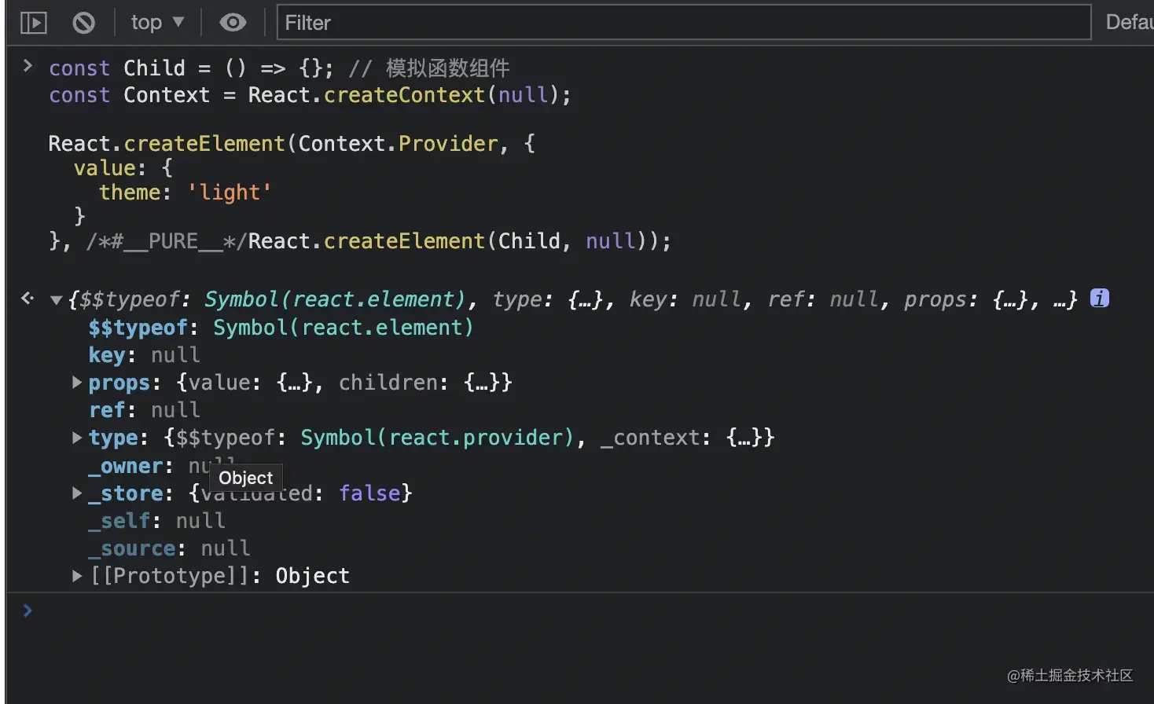Screen dimensions: 1154x704
Task: Click the output return arrow icon
Action: (x=28, y=298)
